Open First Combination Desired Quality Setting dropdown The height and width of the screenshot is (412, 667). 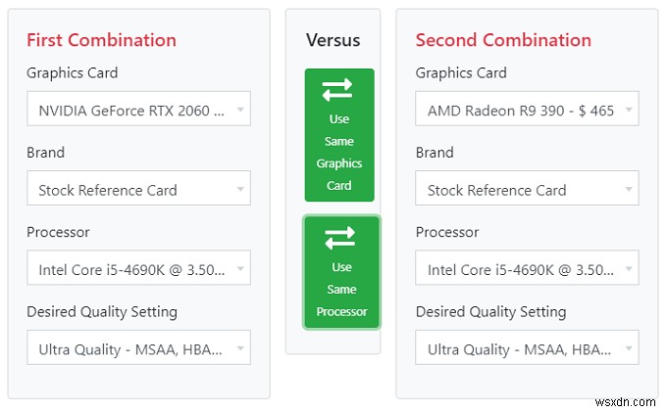[138, 347]
